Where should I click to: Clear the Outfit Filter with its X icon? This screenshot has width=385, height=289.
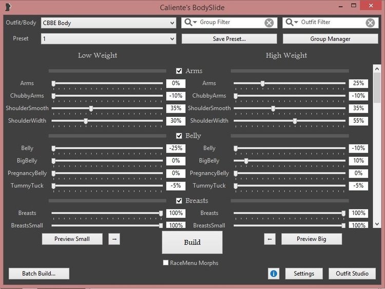point(370,23)
